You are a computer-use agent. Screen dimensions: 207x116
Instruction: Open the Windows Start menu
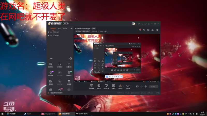click(2, 114)
